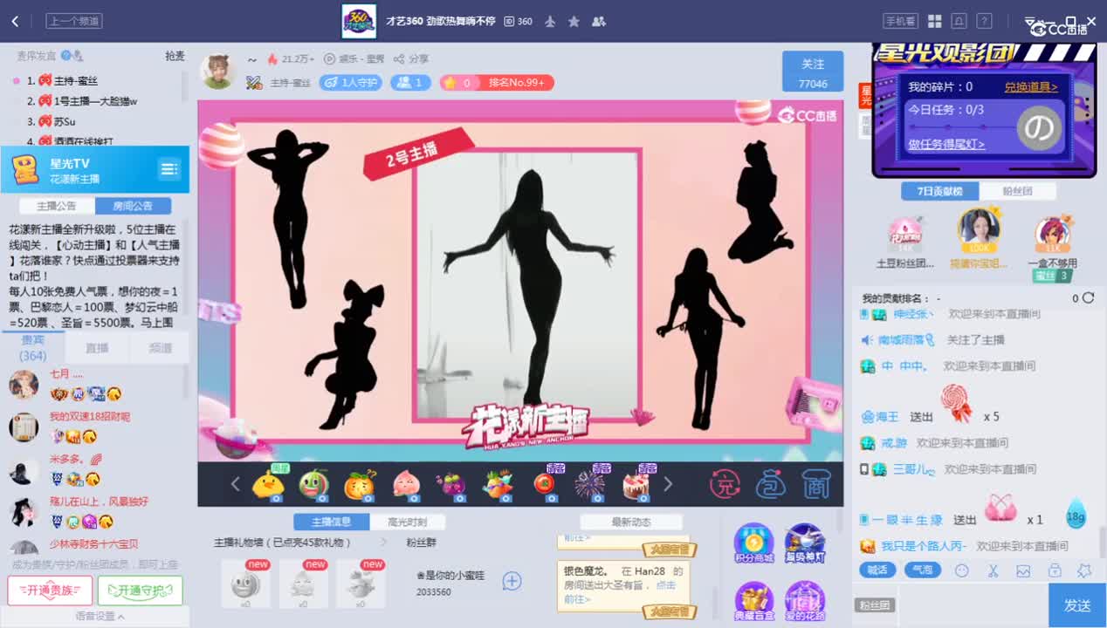Toggle the 气泡 bubble mode

pyautogui.click(x=922, y=570)
